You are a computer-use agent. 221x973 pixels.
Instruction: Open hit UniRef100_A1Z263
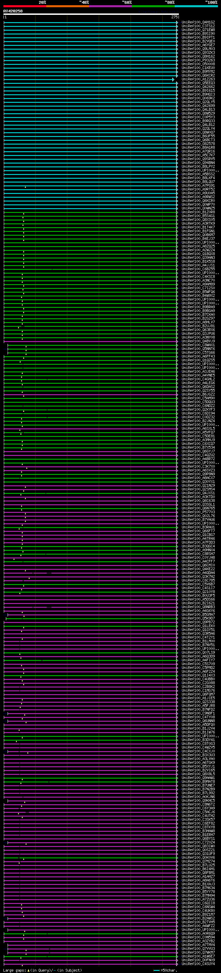click(198, 79)
